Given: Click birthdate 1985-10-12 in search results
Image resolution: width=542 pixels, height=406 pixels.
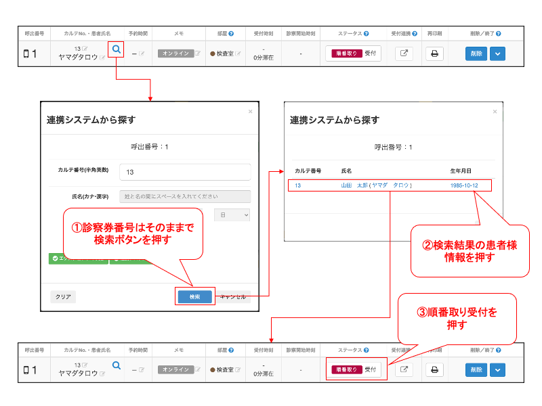Looking at the screenshot, I should click(464, 185).
